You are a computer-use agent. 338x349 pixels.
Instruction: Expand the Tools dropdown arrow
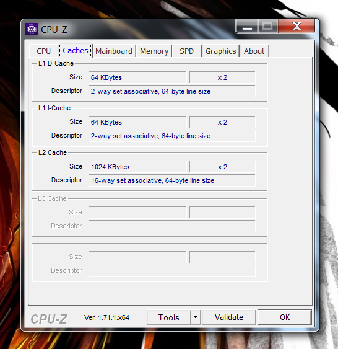[x=196, y=317]
